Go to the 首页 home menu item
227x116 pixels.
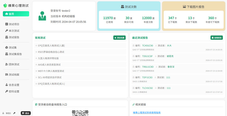coord(16,14)
